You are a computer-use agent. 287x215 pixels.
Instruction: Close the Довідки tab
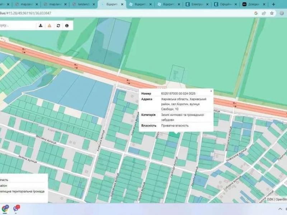[264, 4]
